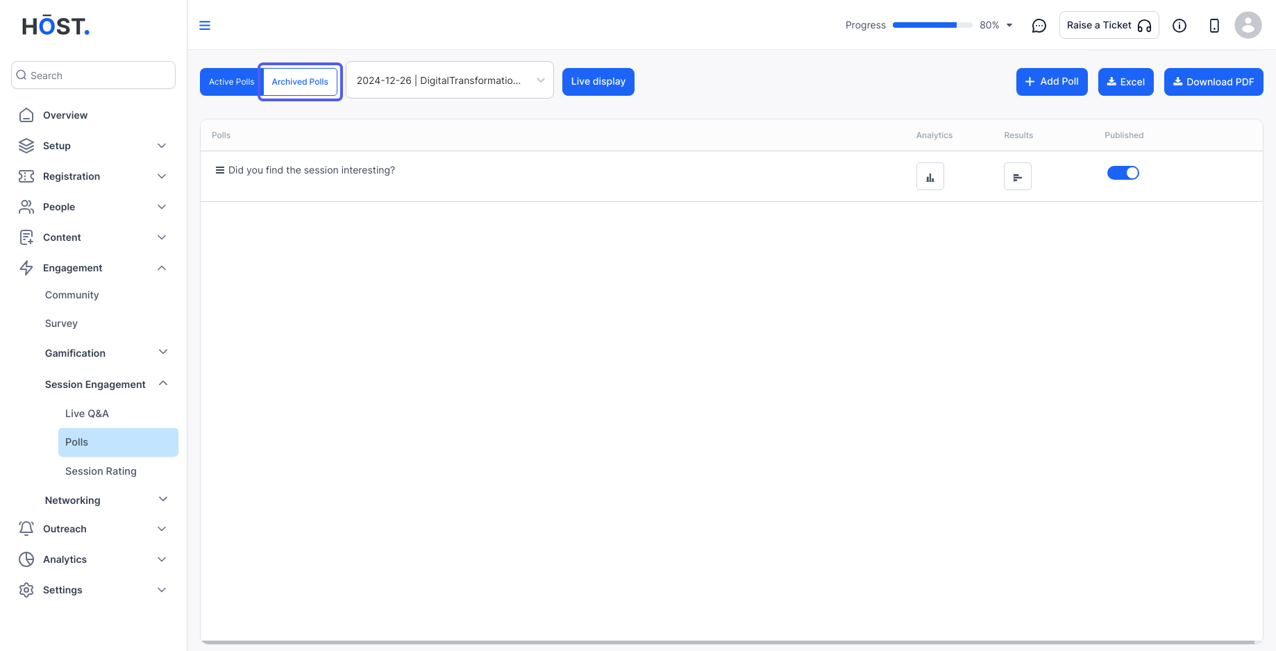Click the Polls column header
The width and height of the screenshot is (1276, 651).
221,135
